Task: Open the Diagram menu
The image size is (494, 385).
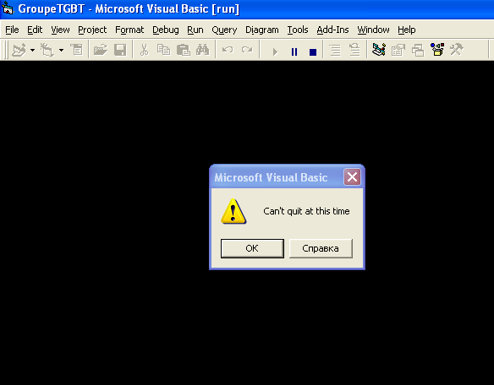Action: pos(262,30)
